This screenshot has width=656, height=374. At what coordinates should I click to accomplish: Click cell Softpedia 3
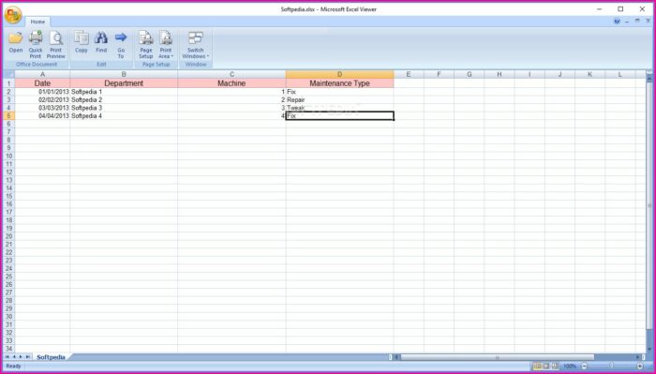124,108
